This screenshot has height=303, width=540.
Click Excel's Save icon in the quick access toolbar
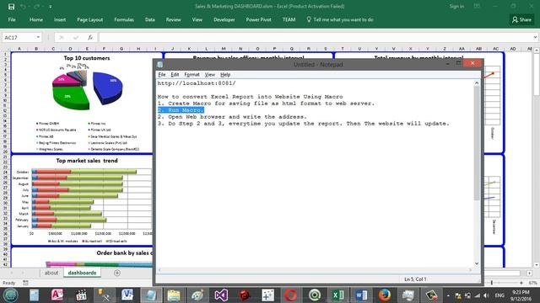pyautogui.click(x=11, y=7)
